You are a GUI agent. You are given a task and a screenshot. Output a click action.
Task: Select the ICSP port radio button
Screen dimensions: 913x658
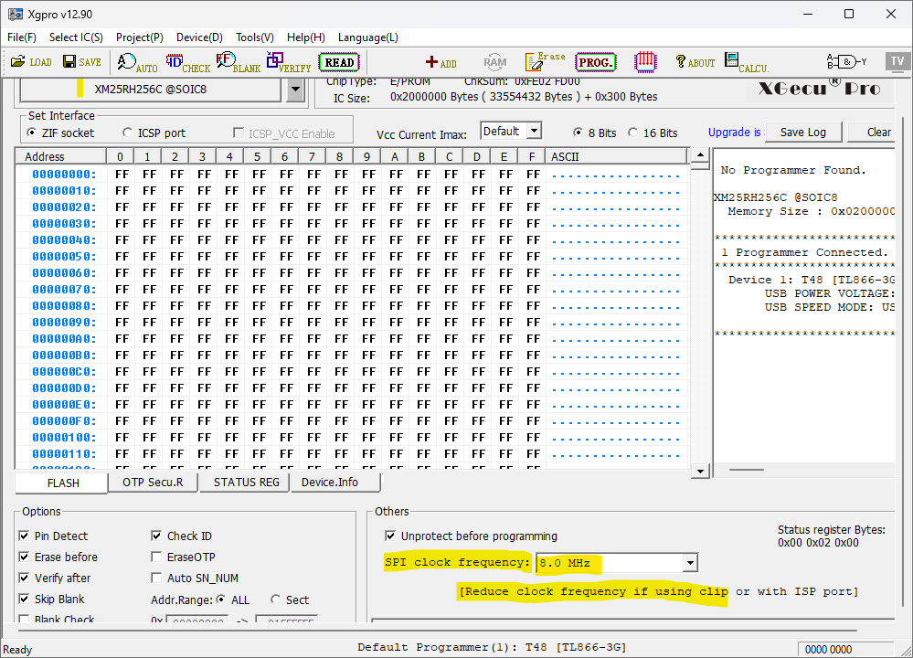coord(127,133)
